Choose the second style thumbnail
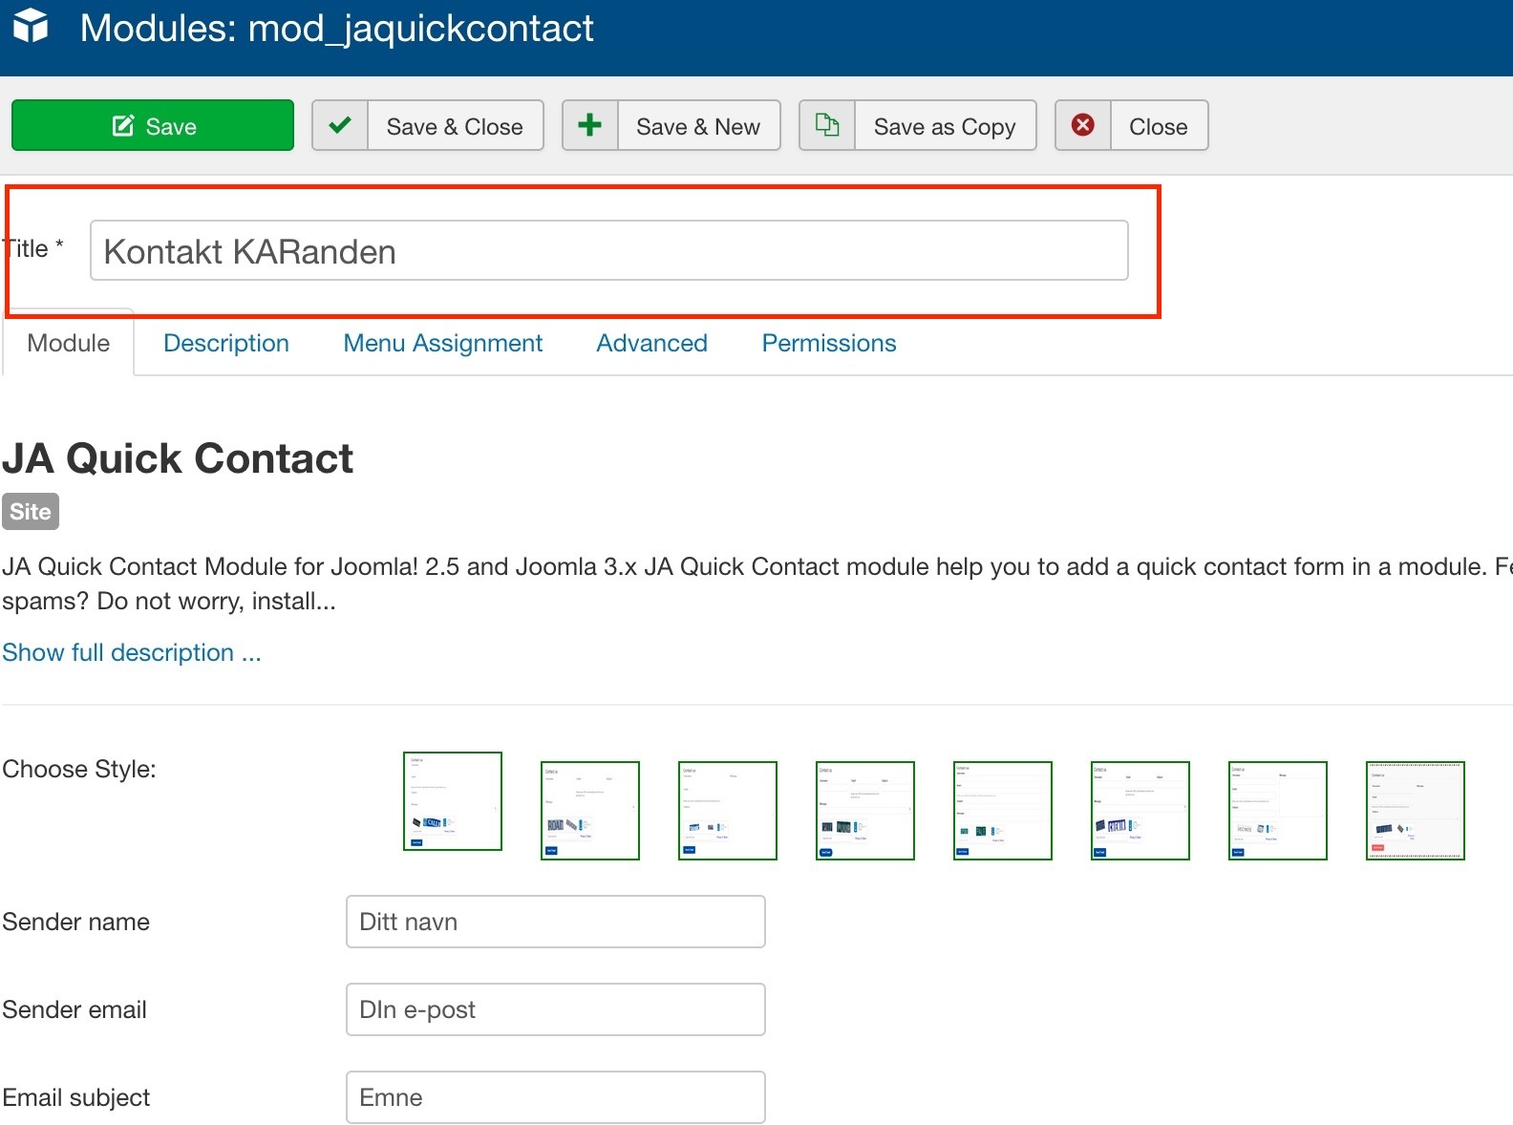The image size is (1513, 1125). pos(590,811)
